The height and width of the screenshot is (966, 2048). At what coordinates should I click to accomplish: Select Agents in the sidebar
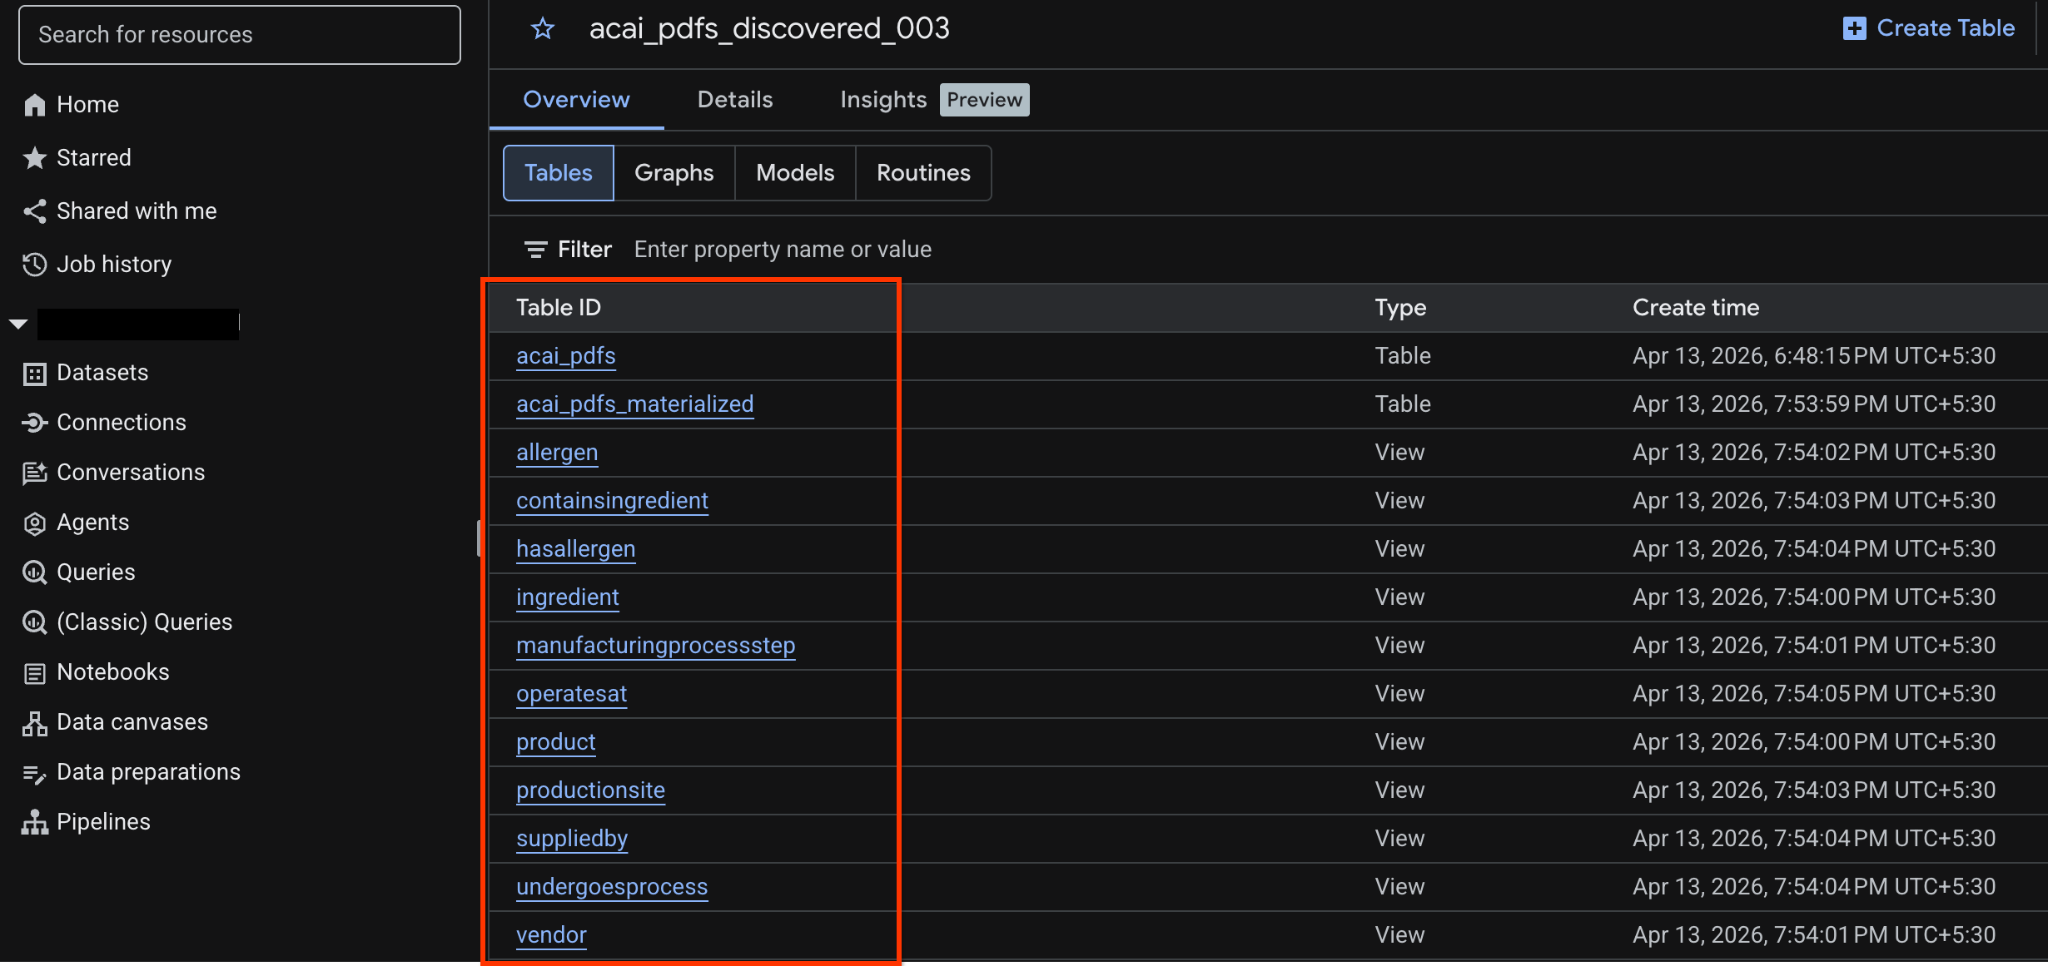[92, 522]
